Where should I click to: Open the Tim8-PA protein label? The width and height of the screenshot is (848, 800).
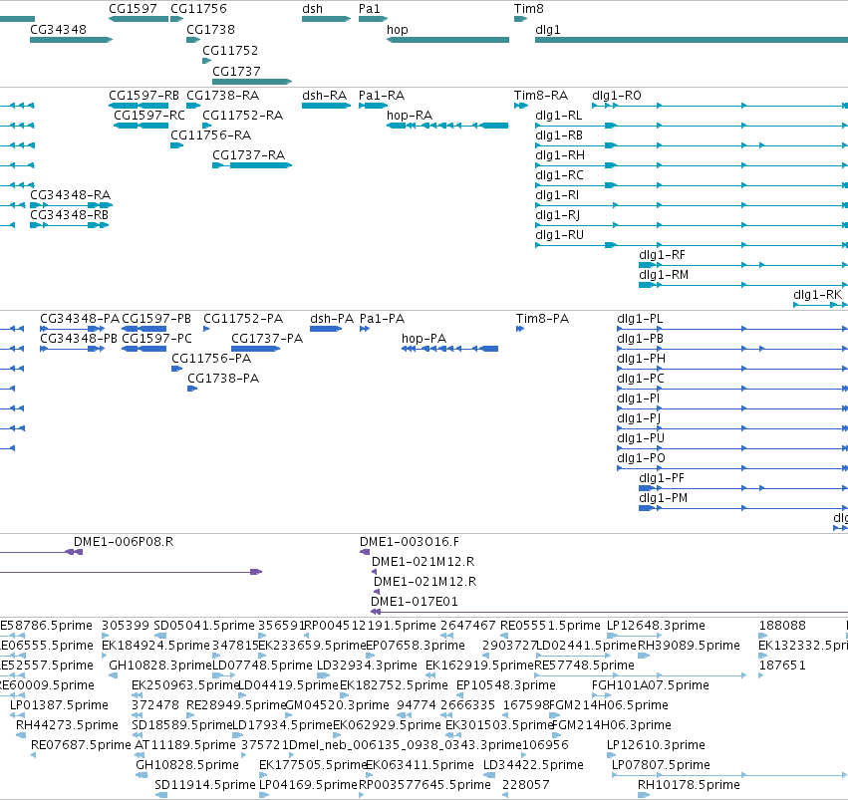click(542, 319)
